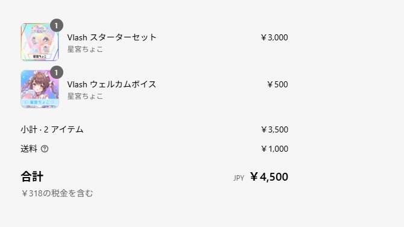404x227 pixels.
Task: Click the JPY currency label
Action: pos(239,178)
